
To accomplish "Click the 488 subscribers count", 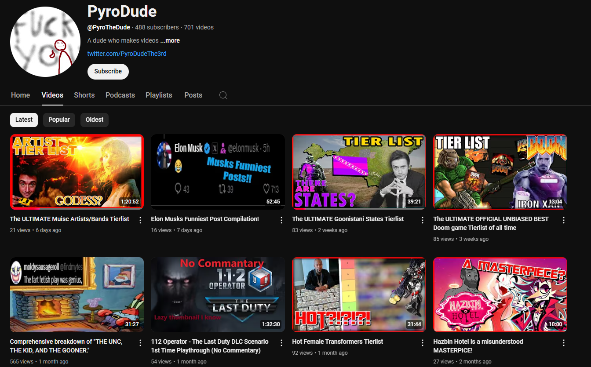I will coord(157,27).
